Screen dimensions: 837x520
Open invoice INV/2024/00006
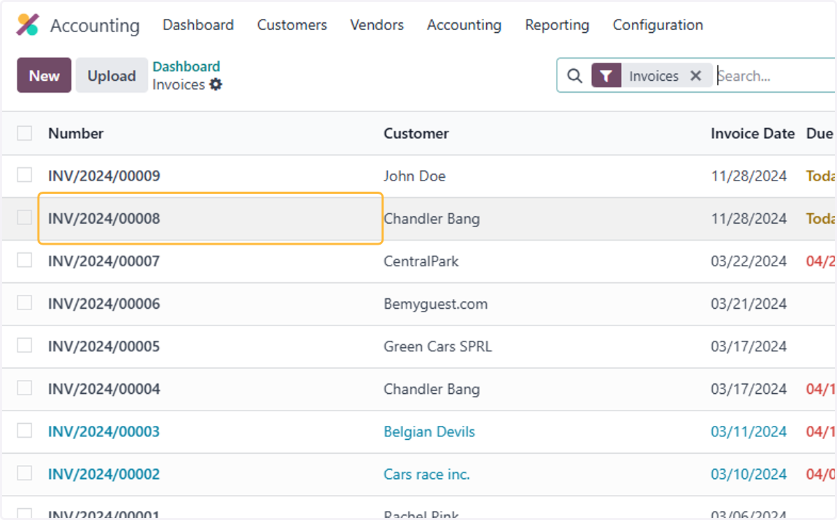click(x=104, y=303)
